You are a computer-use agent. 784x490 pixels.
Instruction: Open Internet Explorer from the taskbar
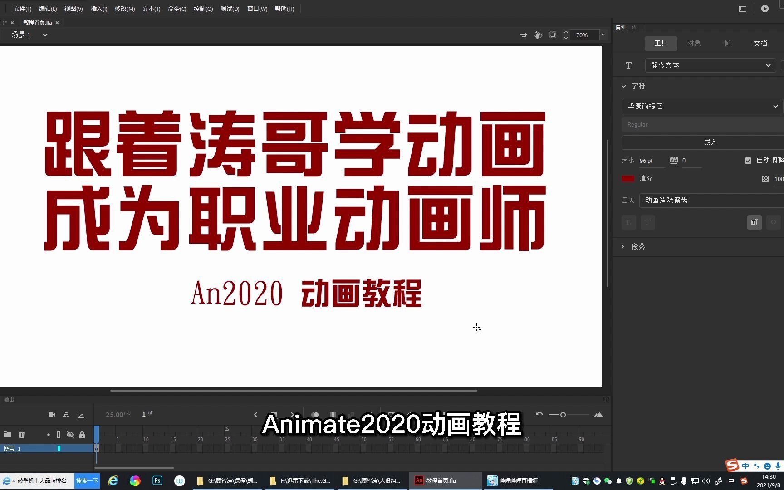(x=113, y=480)
